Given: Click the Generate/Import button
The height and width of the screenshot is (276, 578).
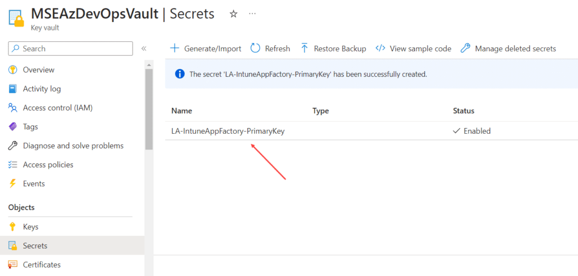Looking at the screenshot, I should click(x=205, y=49).
